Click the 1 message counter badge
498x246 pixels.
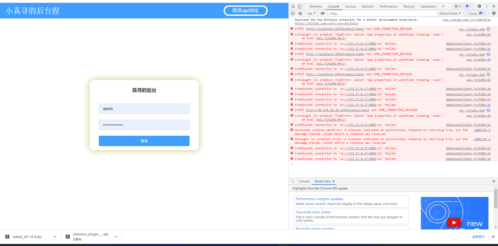click(468, 6)
